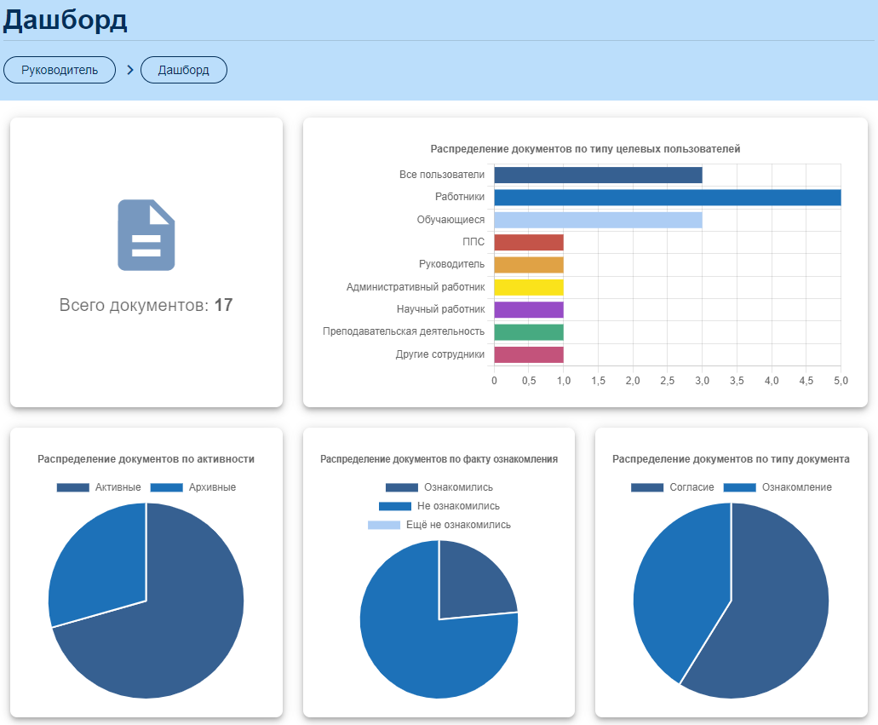The image size is (878, 725).
Task: Click the Все пользователи dark blue bar
Action: 598,175
